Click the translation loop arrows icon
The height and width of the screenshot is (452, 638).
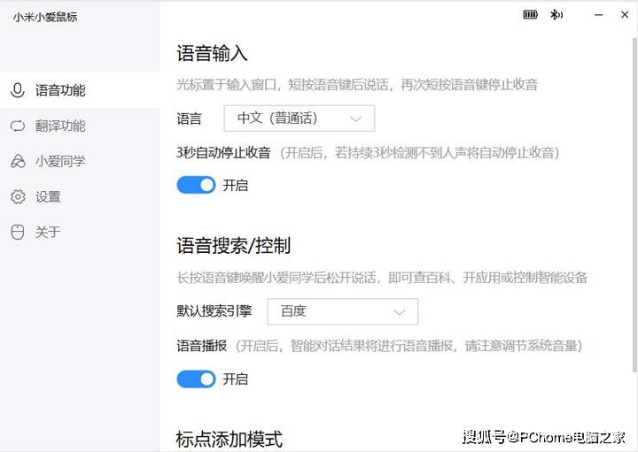click(x=17, y=126)
